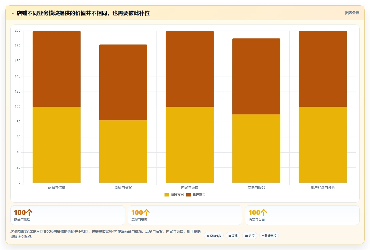Click the brown 改进效果 bar for 用户经营与分析
This screenshot has width=370, height=250.
[323, 69]
